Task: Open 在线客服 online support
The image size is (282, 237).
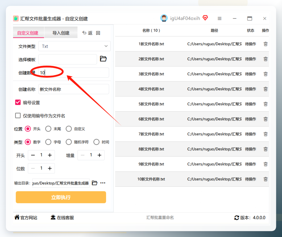Action: [62, 218]
